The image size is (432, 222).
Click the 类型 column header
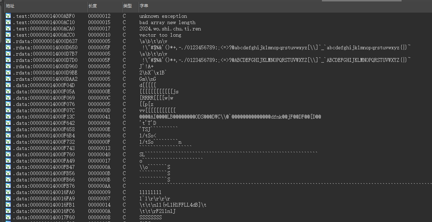127,6
